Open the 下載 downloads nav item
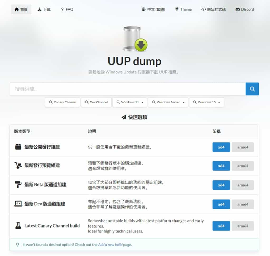 [x=44, y=9]
